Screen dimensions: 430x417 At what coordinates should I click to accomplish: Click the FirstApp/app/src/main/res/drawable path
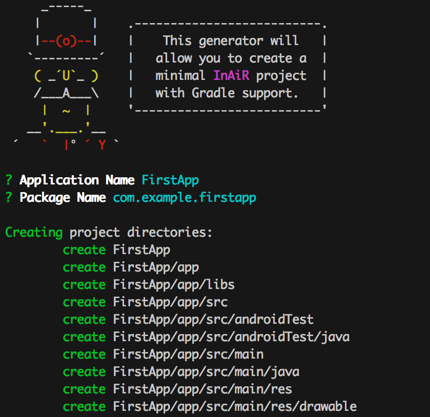[235, 407]
